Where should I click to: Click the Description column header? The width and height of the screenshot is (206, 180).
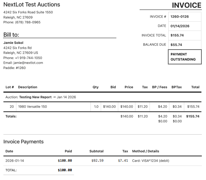click(27, 87)
